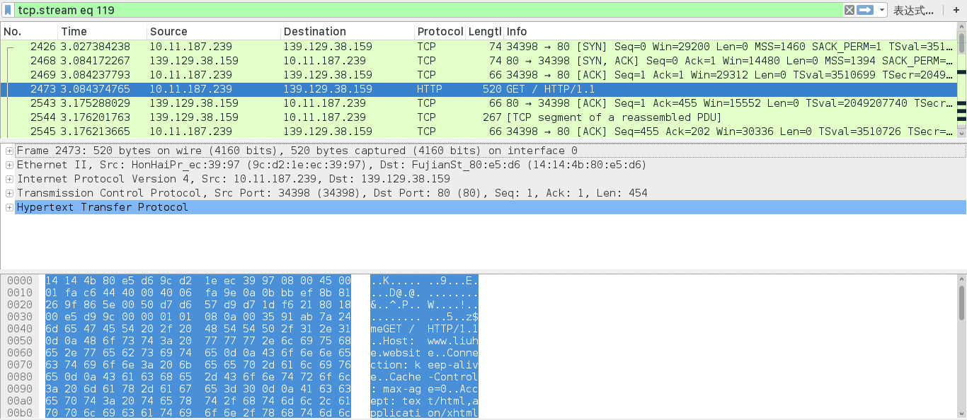Apply the display filter arrow button
The width and height of the screenshot is (967, 420).
point(865,10)
